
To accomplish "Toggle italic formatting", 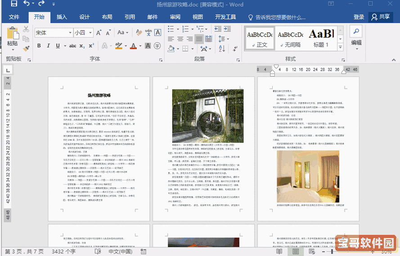I will [x=48, y=45].
